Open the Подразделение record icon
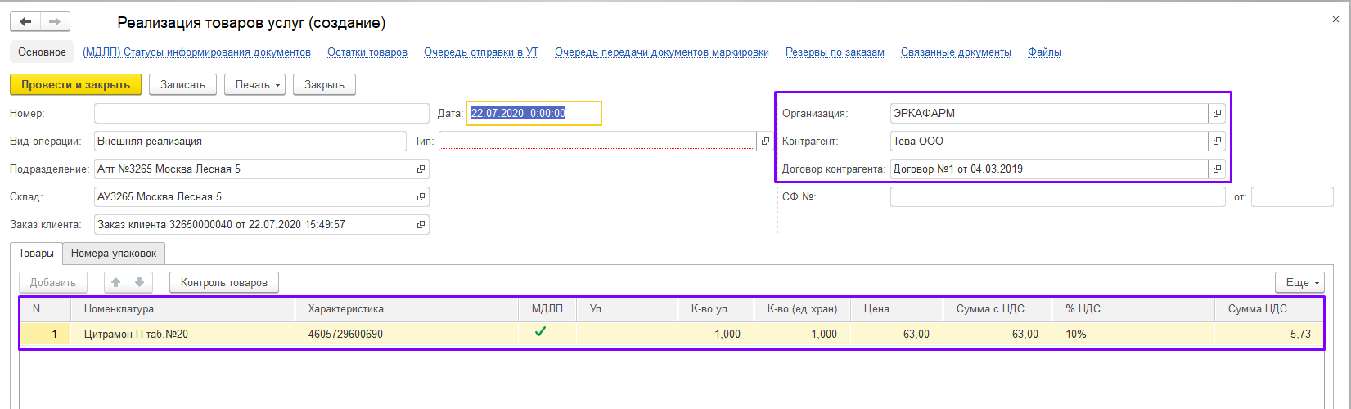The image size is (1351, 409). (x=421, y=169)
